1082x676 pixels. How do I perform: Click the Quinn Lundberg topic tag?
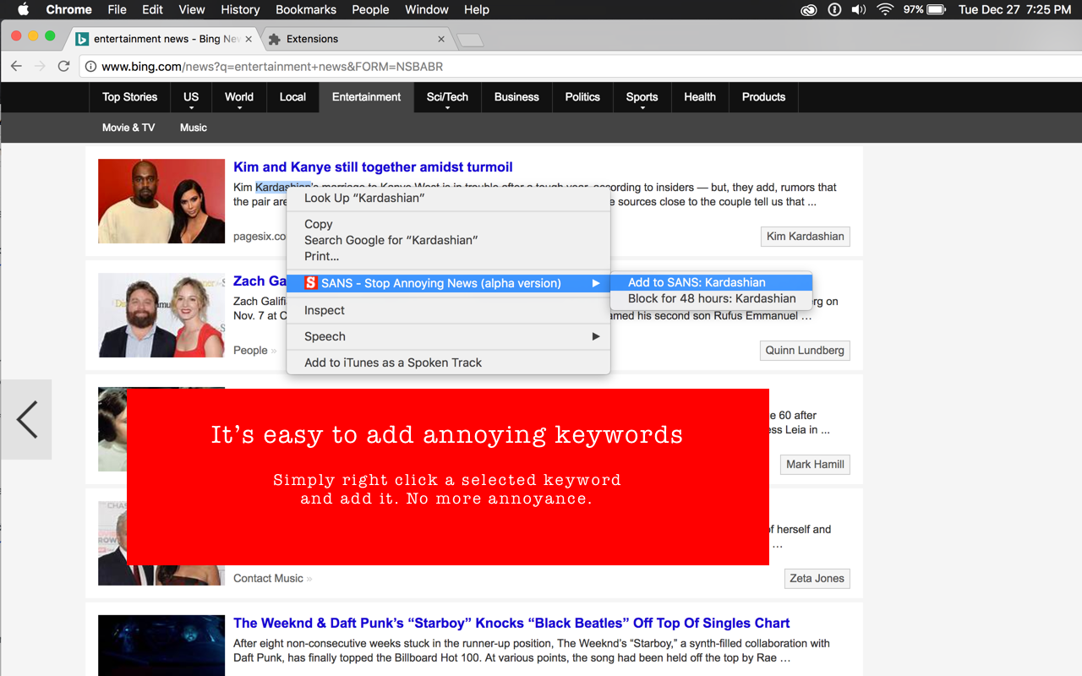805,351
